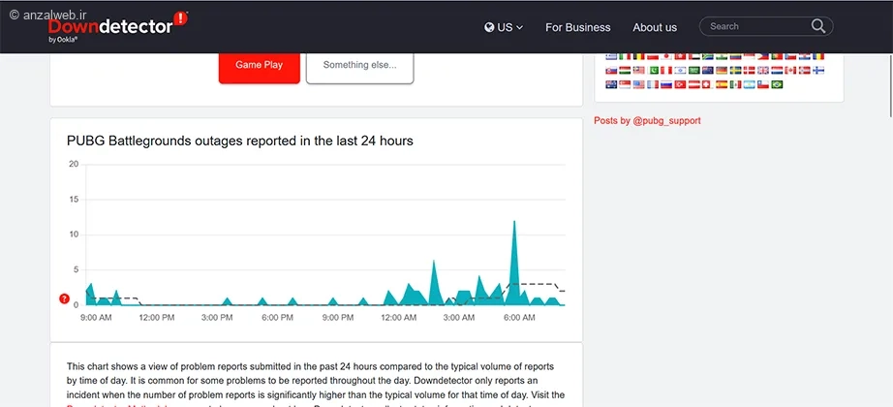Go to the About us page
The image size is (893, 407).
click(x=655, y=27)
